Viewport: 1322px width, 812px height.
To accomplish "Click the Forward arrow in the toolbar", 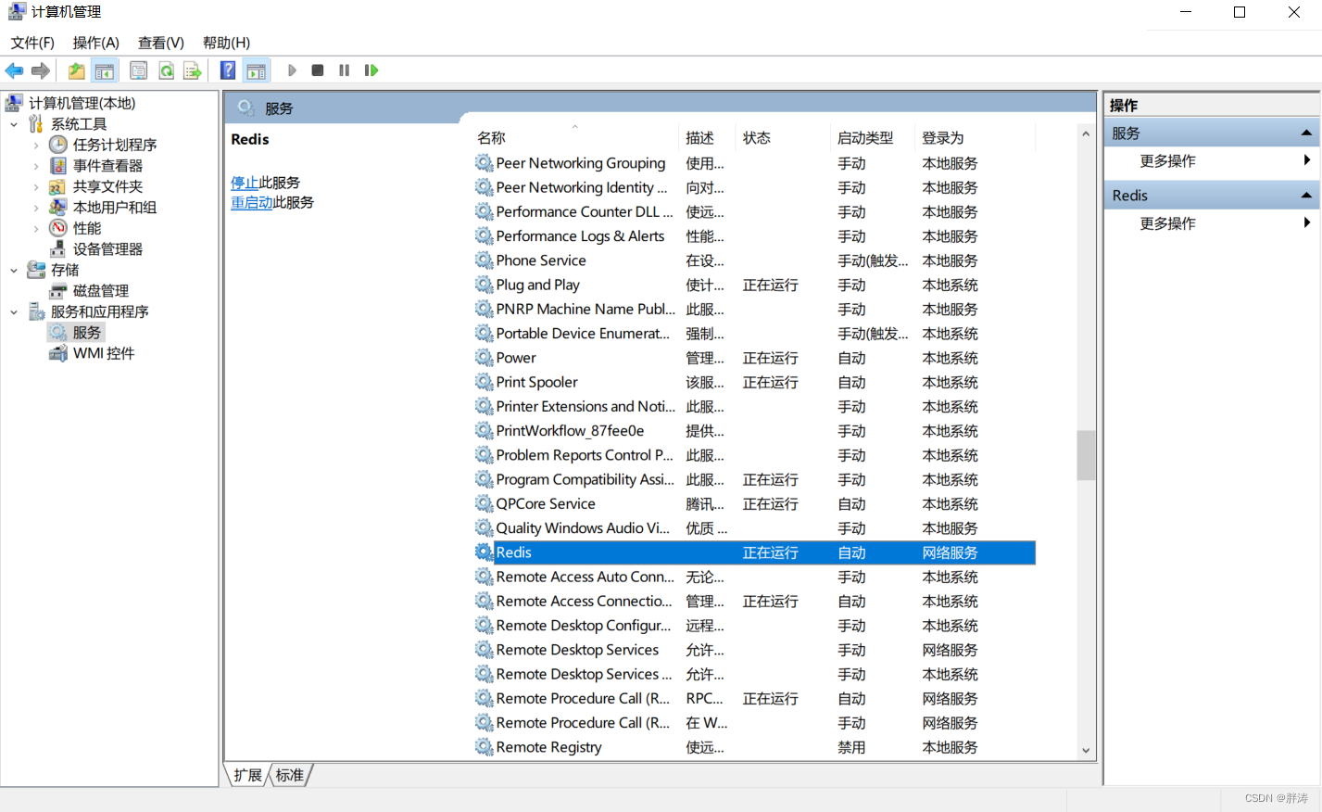I will pos(40,70).
